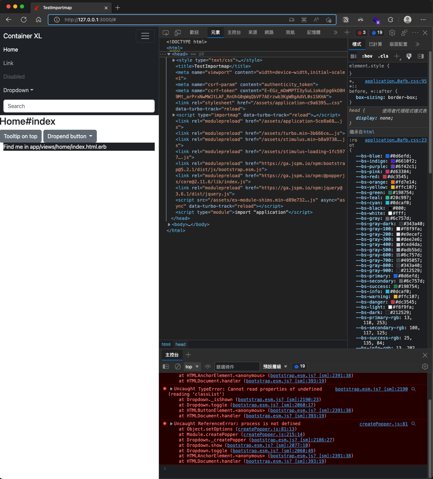Click the --bs-yellow color swatch
Viewport: 433px width, 479px height.
393,187
